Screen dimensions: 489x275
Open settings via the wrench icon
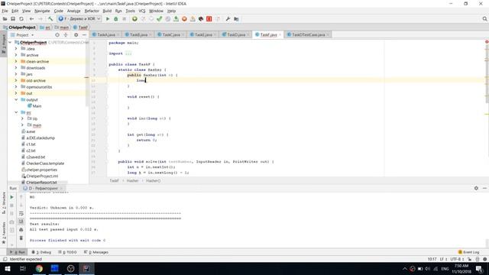tap(228, 19)
